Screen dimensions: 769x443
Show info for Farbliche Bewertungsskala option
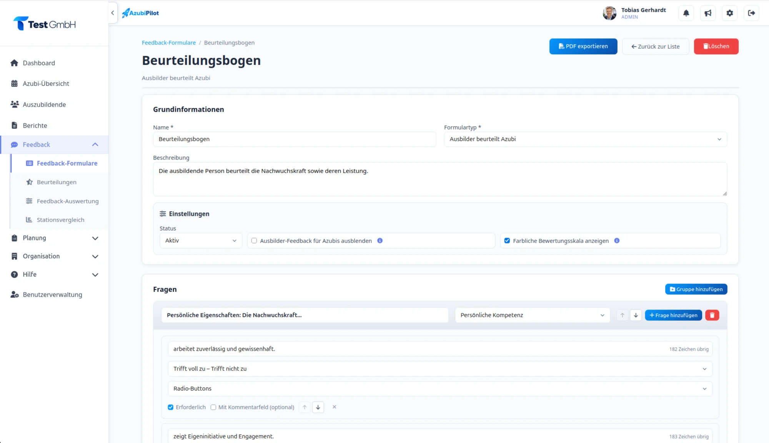[x=617, y=241]
